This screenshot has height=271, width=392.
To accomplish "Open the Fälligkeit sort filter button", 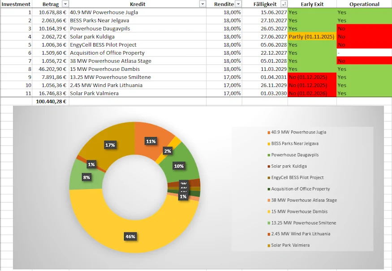I will click(284, 4).
